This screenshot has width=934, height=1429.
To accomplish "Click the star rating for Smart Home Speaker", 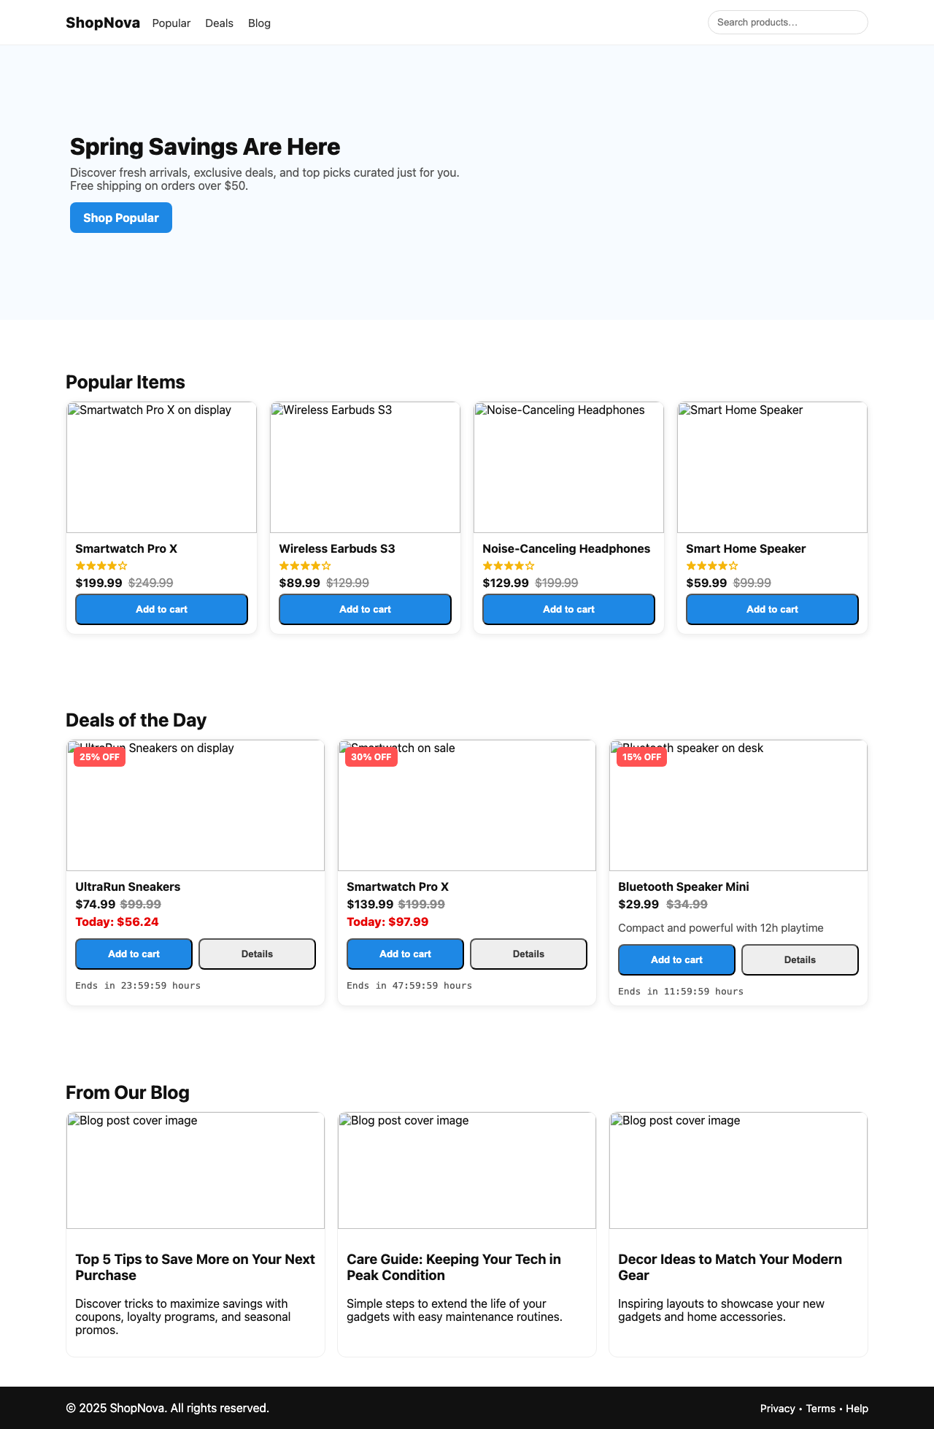I will point(711,565).
